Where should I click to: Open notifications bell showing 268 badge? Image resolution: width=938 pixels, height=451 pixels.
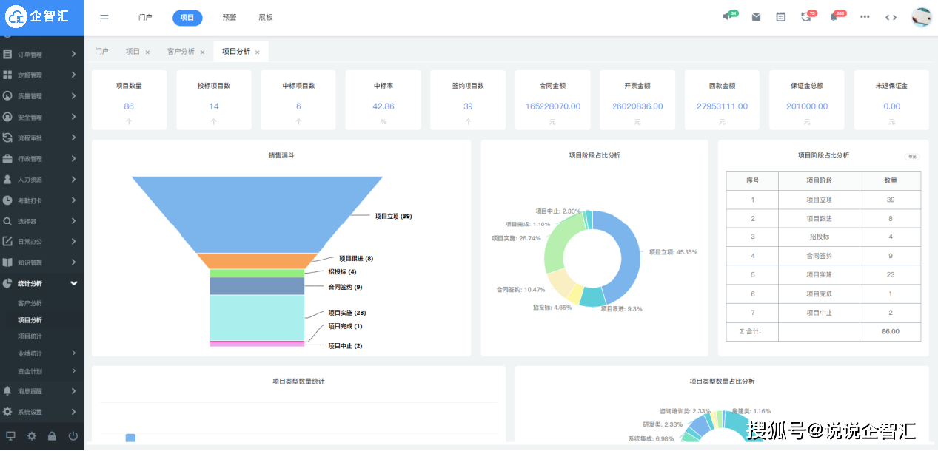coord(834,16)
